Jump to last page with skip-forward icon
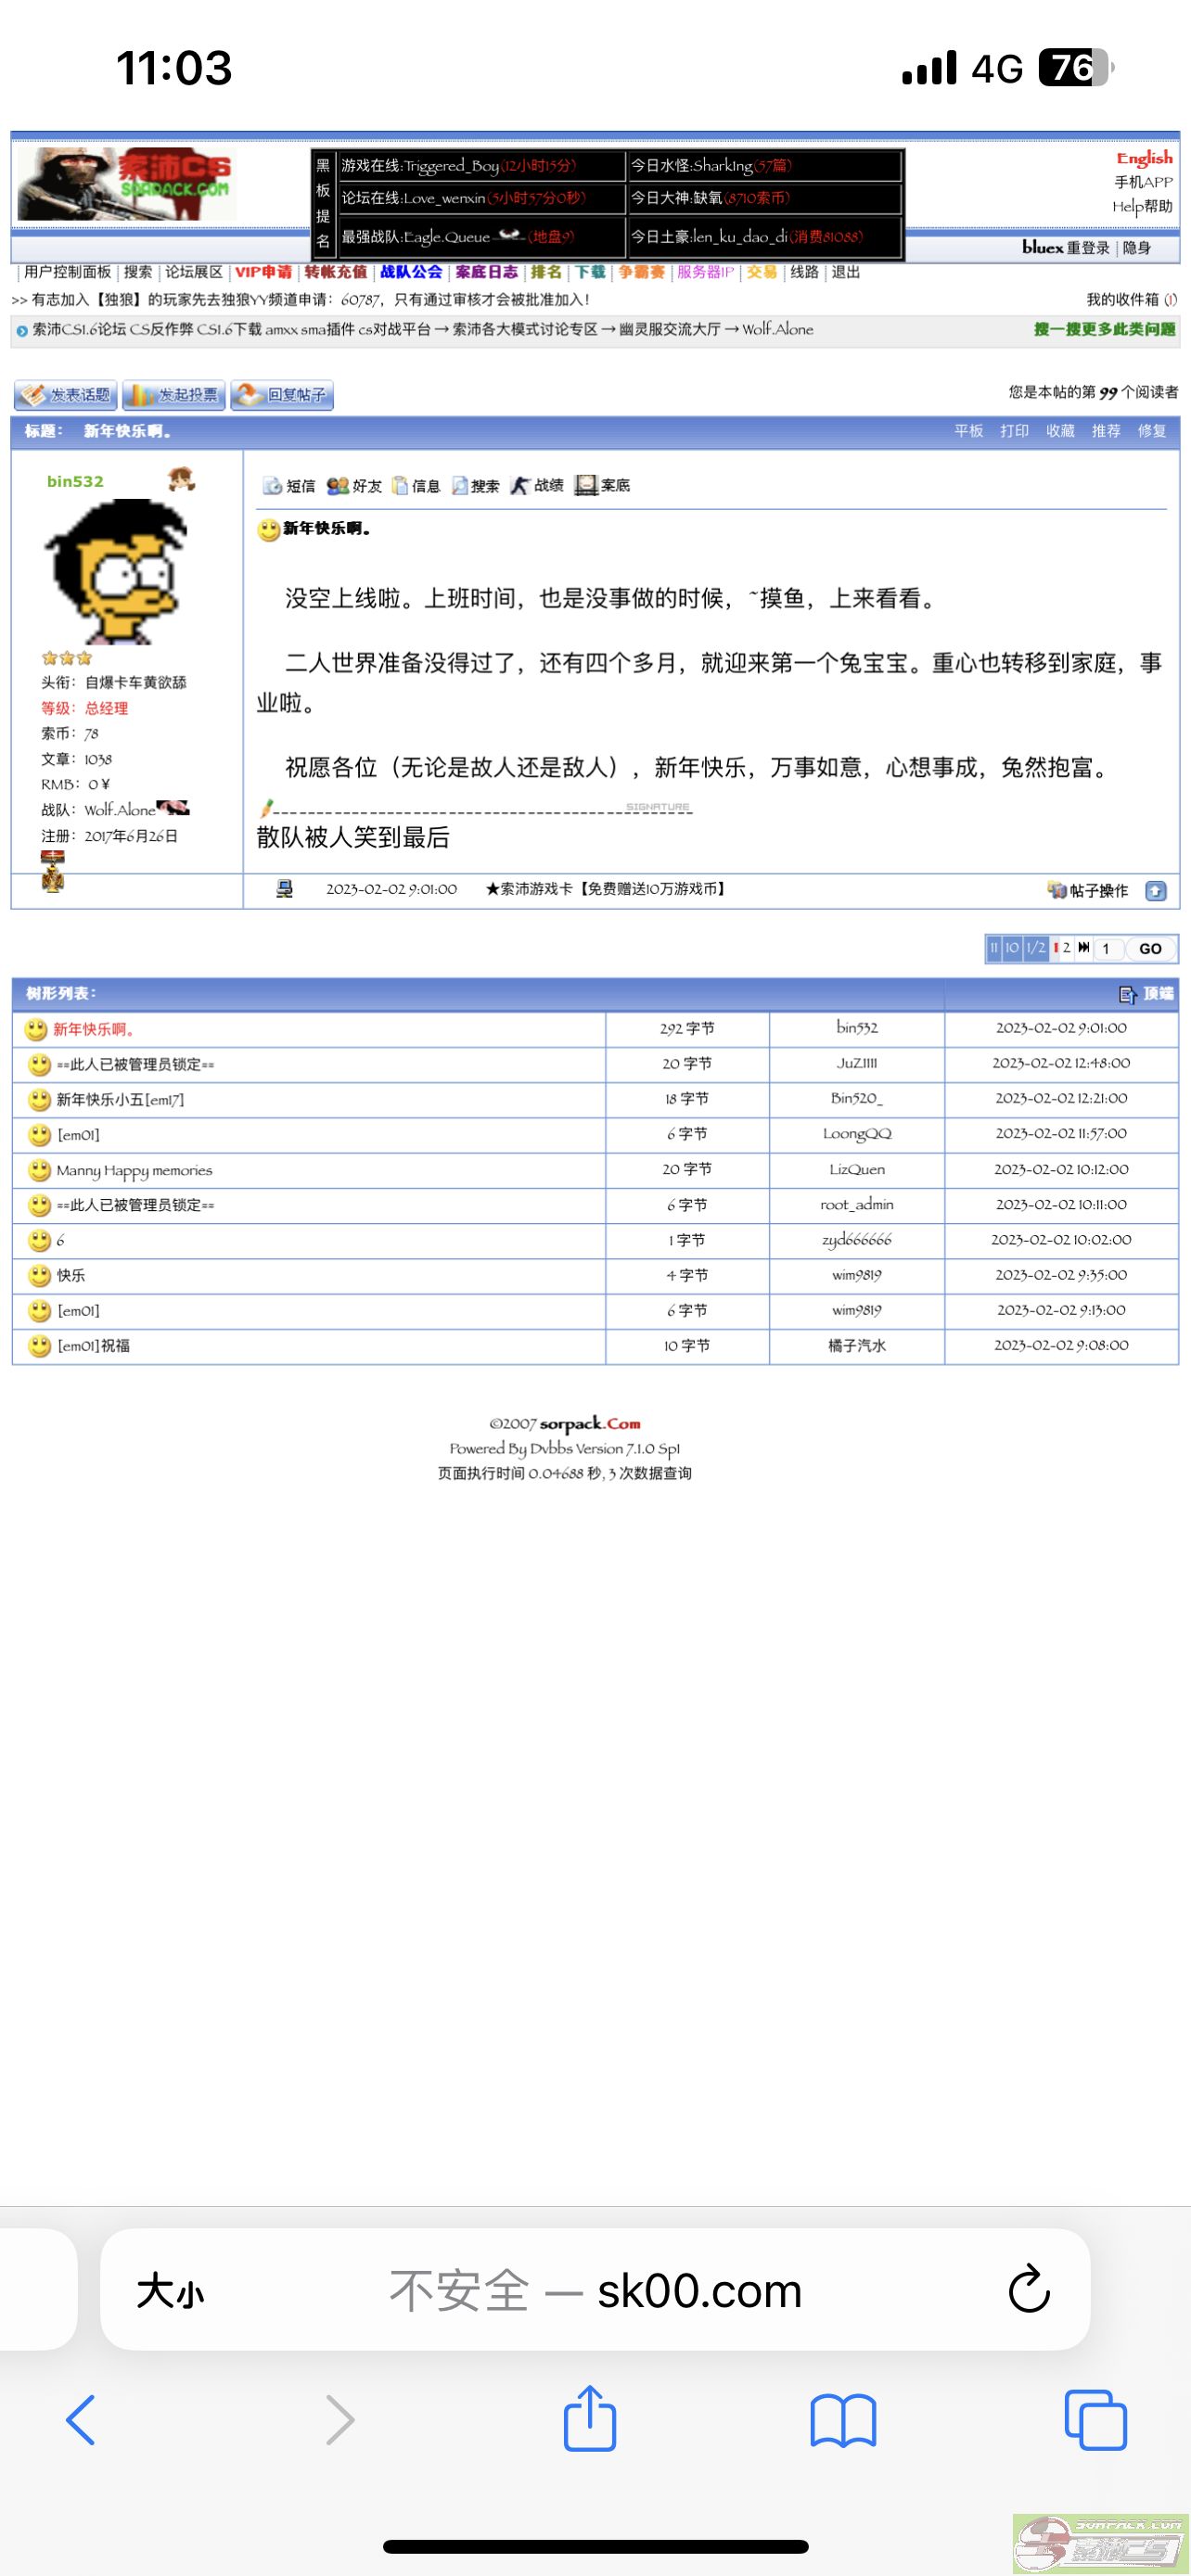The height and width of the screenshot is (2576, 1191). 1083,948
